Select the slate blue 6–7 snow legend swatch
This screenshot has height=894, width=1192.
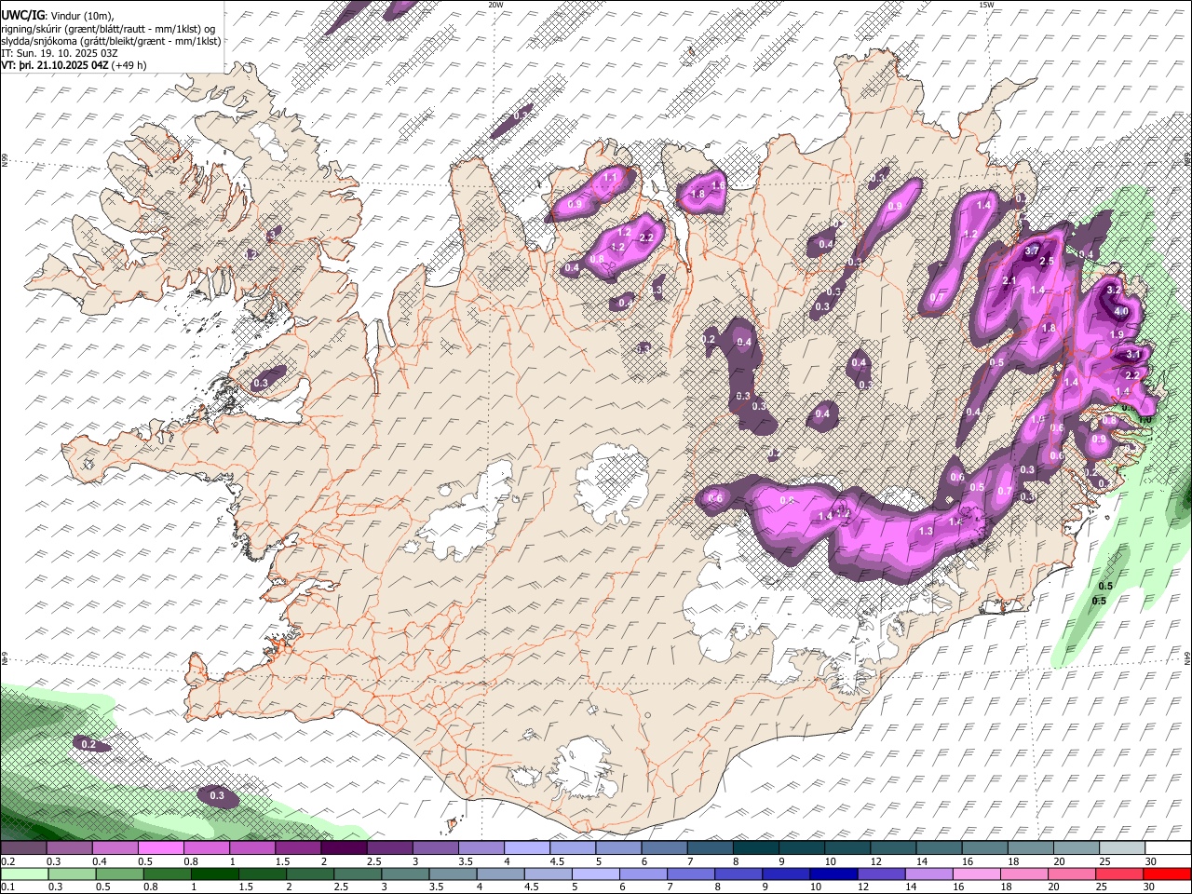(665, 848)
